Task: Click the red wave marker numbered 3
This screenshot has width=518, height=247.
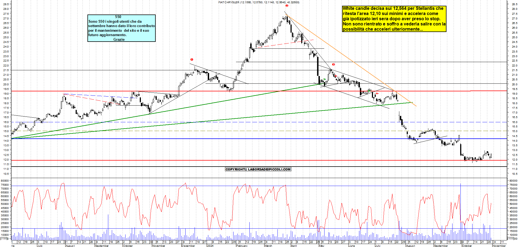Action: [334, 65]
